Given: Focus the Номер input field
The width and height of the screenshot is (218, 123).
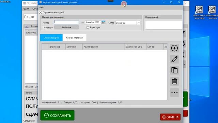Looking at the screenshot, I should [x=66, y=22].
